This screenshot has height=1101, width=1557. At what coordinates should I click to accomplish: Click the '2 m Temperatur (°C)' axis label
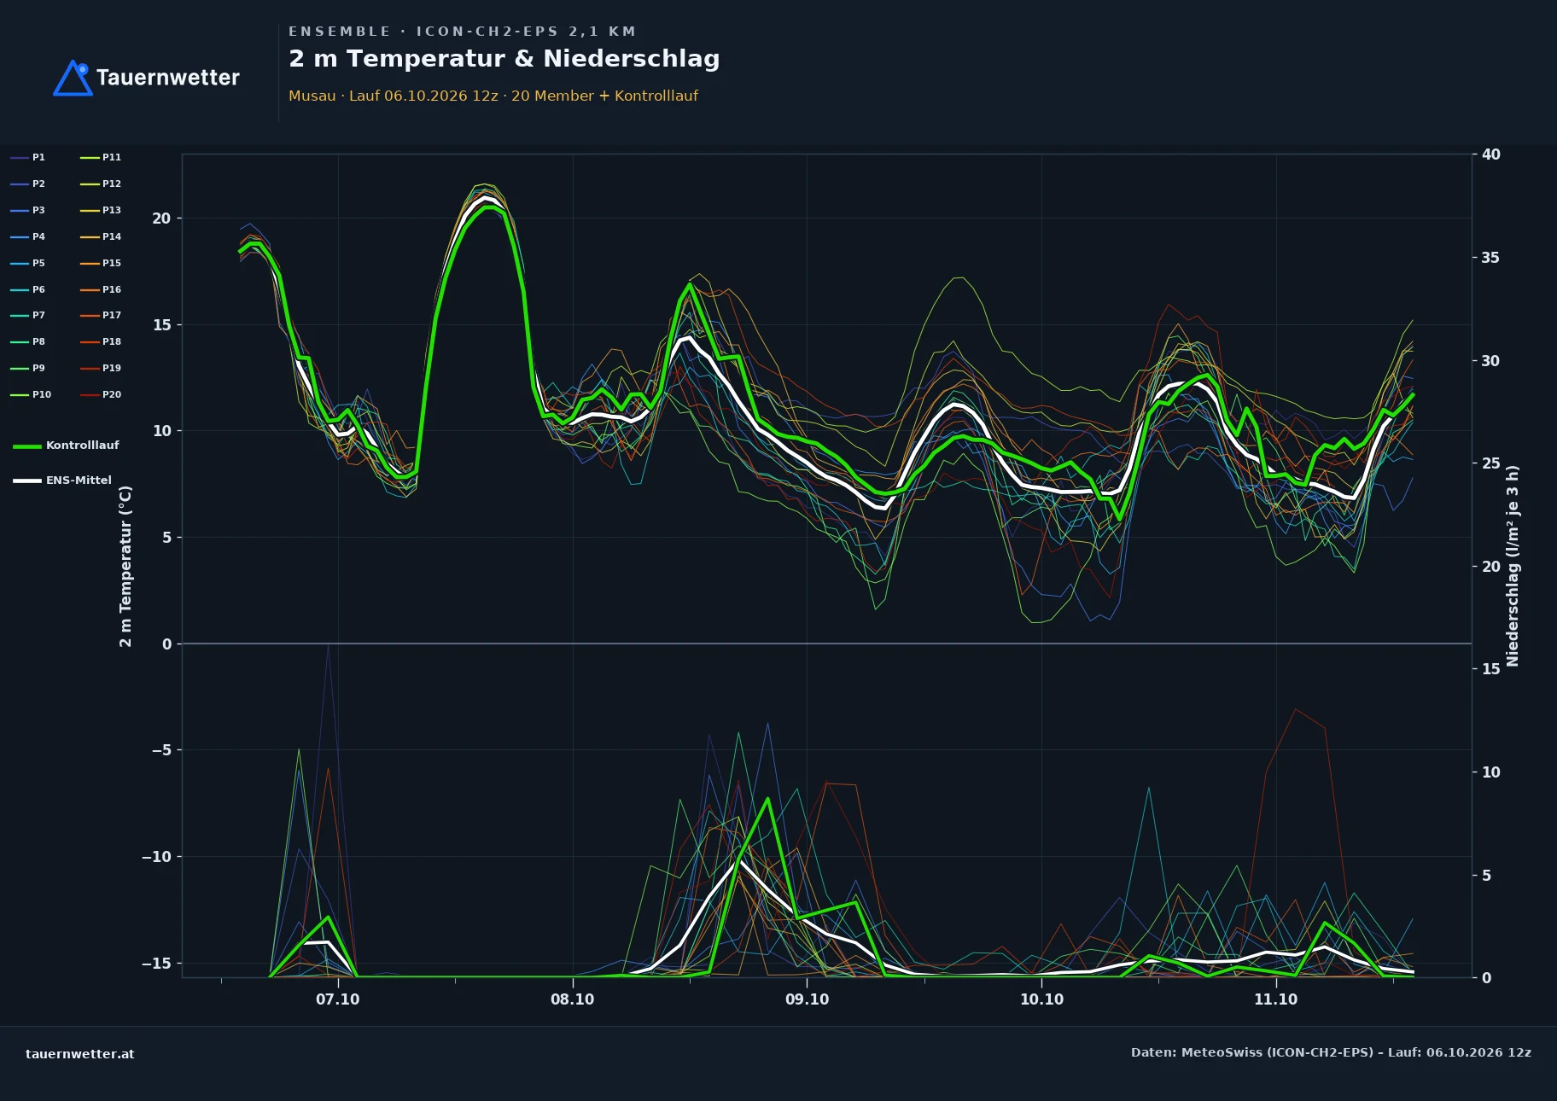126,567
